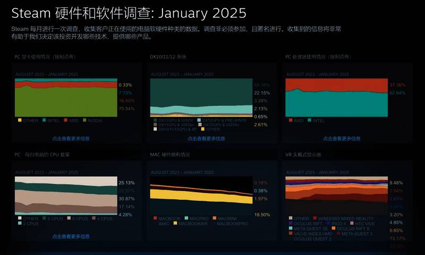Click the MACBOOKAIR legend swatch
The width and height of the screenshot is (425, 255).
(x=175, y=224)
